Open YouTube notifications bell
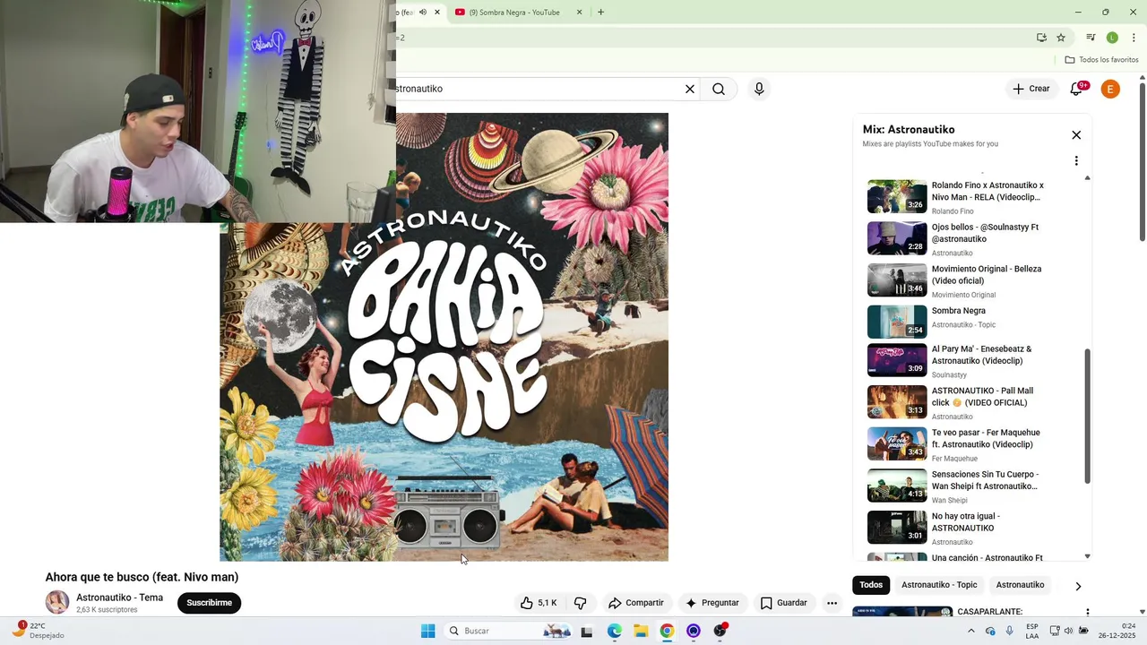 1077,89
